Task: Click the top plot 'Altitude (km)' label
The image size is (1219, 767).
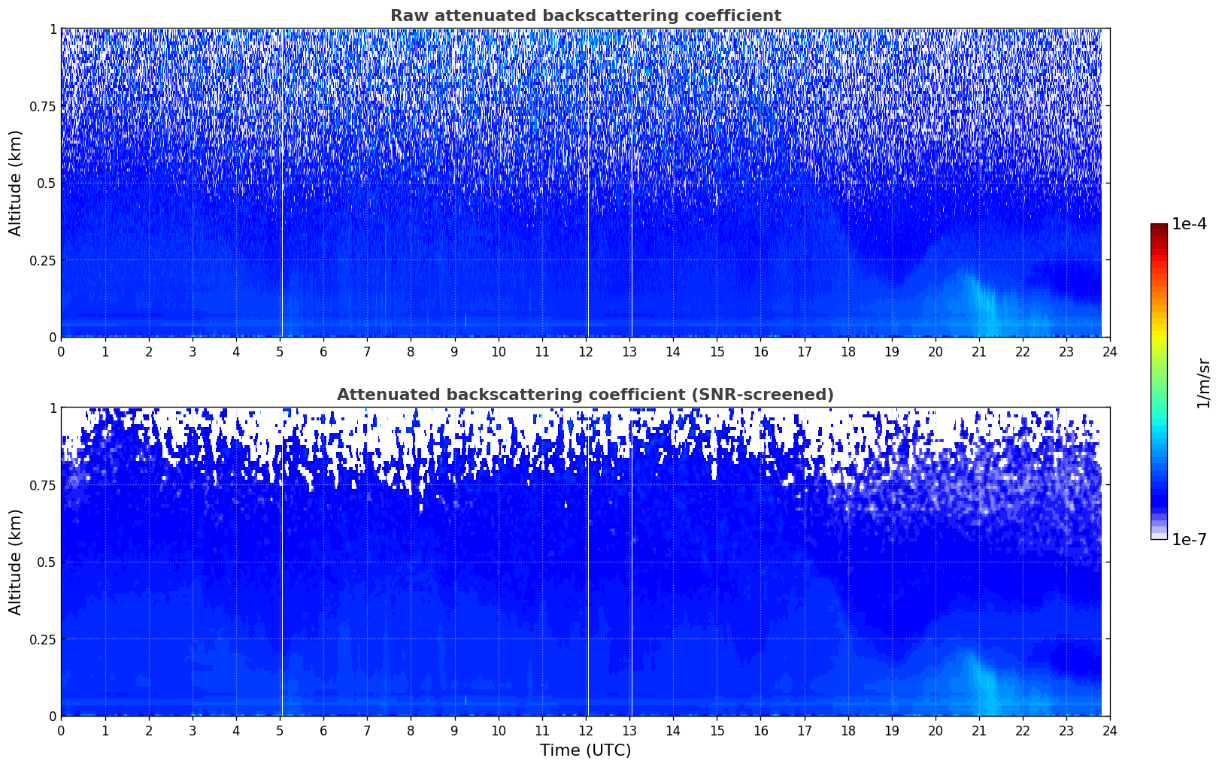Action: pos(16,183)
